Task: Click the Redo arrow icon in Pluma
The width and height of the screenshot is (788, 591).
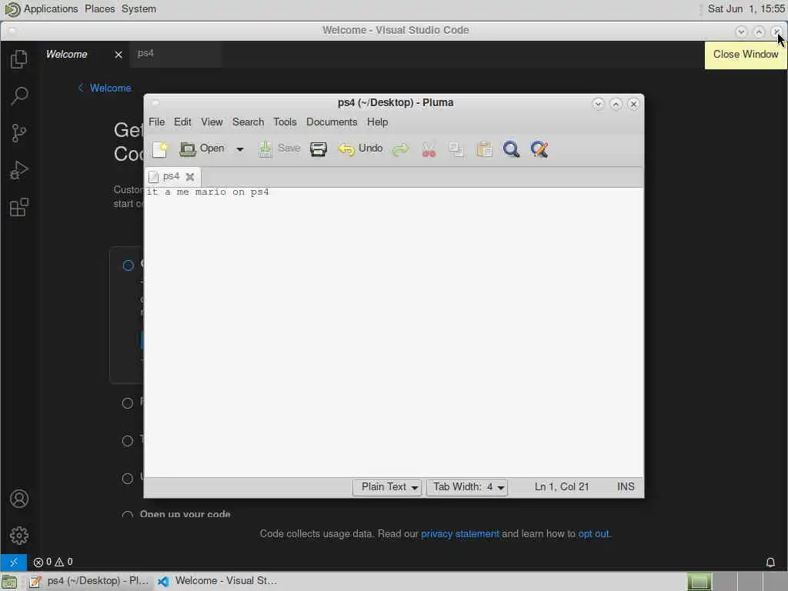Action: coord(400,149)
